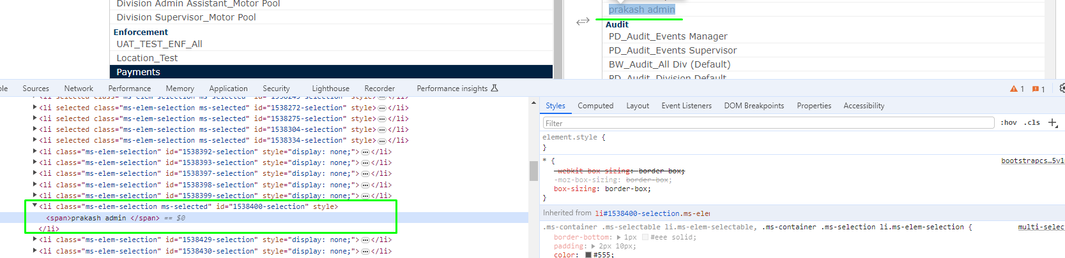
Task: Click the issues count flag icon
Action: coord(1036,89)
